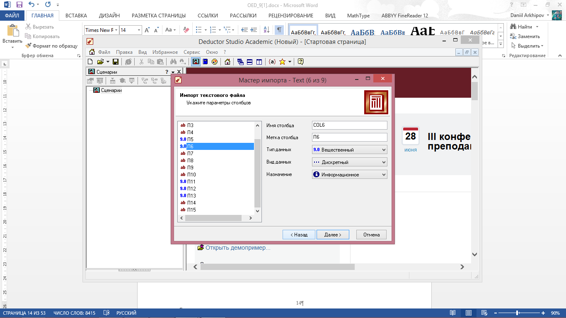
Task: Click the < Назад button in import wizard
Action: pyautogui.click(x=299, y=235)
